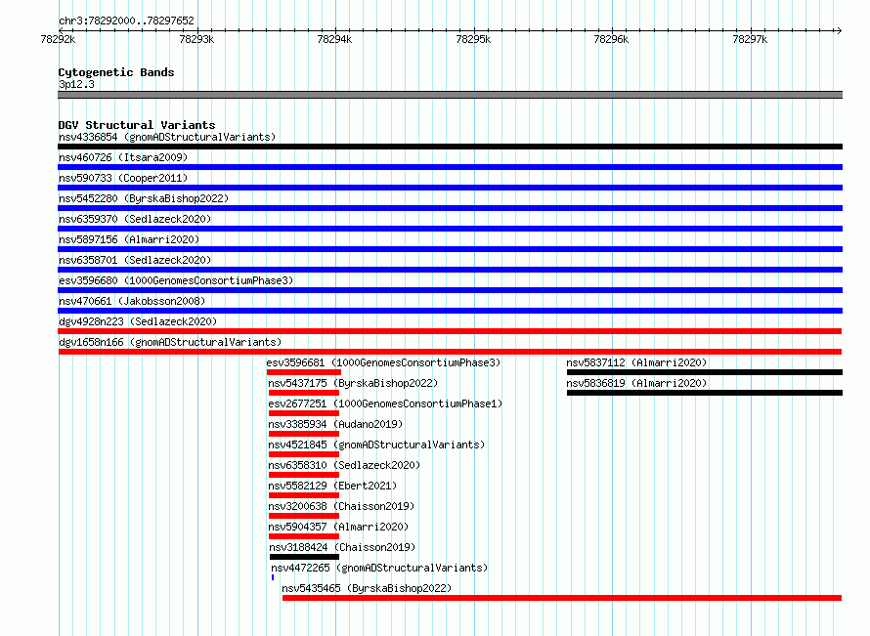This screenshot has width=870, height=636.
Task: Select the tiny blue mark under nsv4472265
Action: point(273,577)
